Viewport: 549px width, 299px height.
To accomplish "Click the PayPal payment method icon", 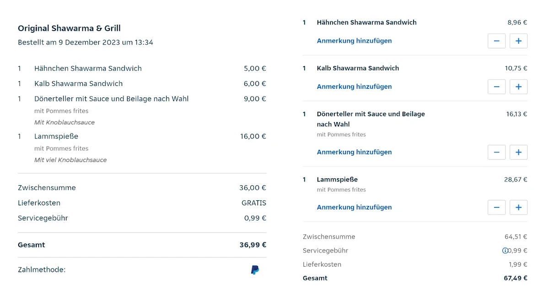I will click(255, 270).
